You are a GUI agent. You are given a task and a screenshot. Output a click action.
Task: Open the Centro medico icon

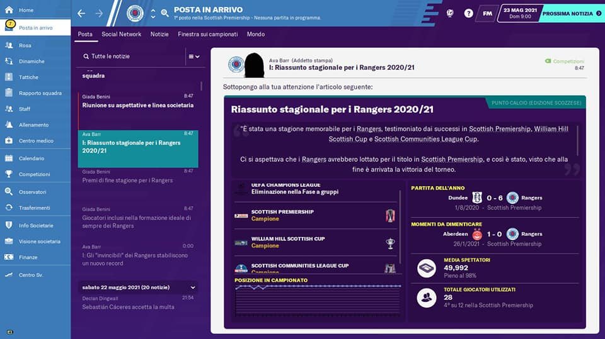(9, 140)
